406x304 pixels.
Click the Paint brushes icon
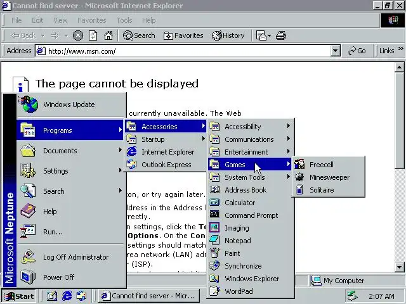click(214, 253)
